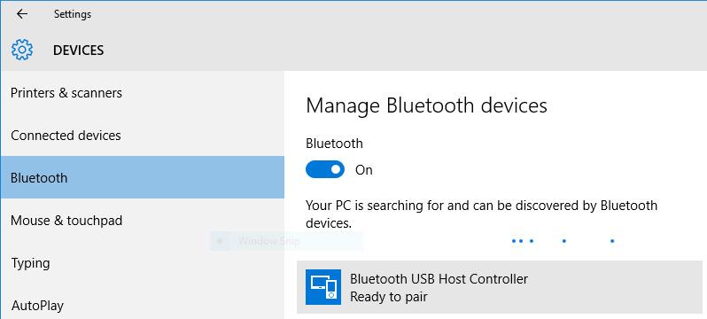
Task: Select the Bluetooth sidebar item
Action: click(143, 177)
